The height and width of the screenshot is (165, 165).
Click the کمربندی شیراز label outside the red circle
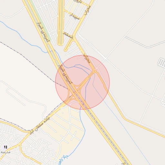pyautogui.click(x=43, y=32)
